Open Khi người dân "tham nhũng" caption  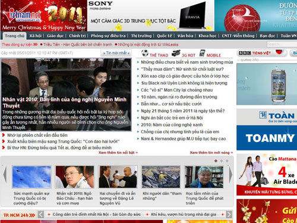coord(162,196)
